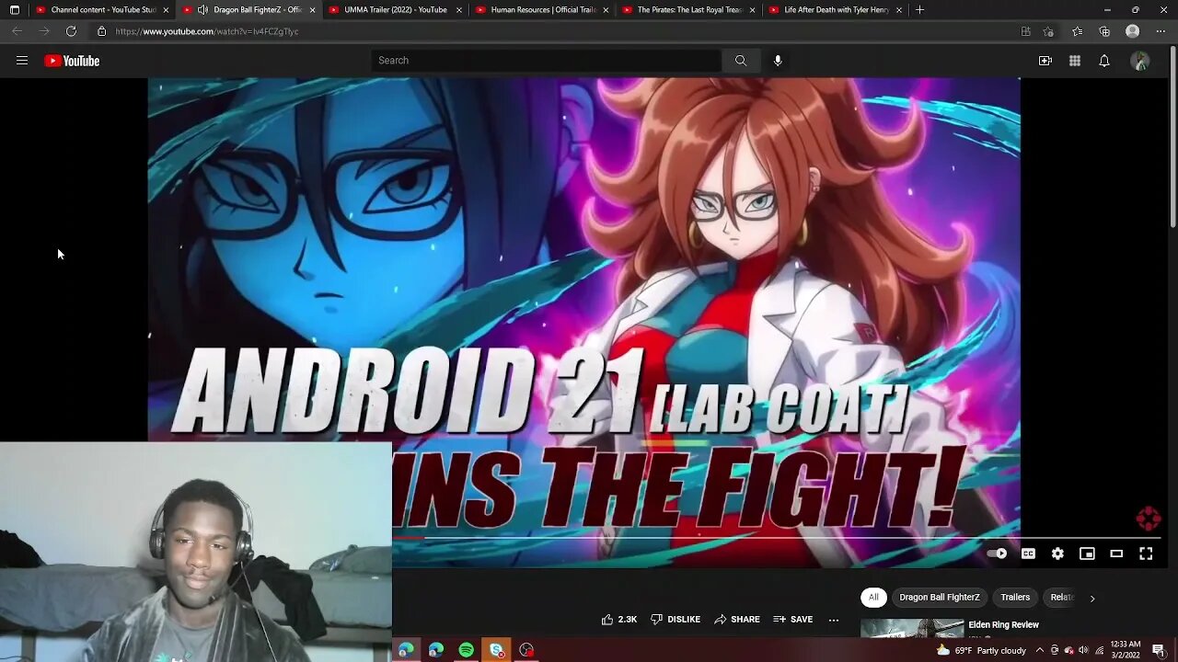Screen dimensions: 1178x662
Task: Open Life After Death with Tyler Henry tab
Action: 836,9
